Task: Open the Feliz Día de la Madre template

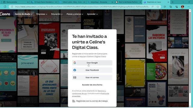Action: tap(135, 51)
